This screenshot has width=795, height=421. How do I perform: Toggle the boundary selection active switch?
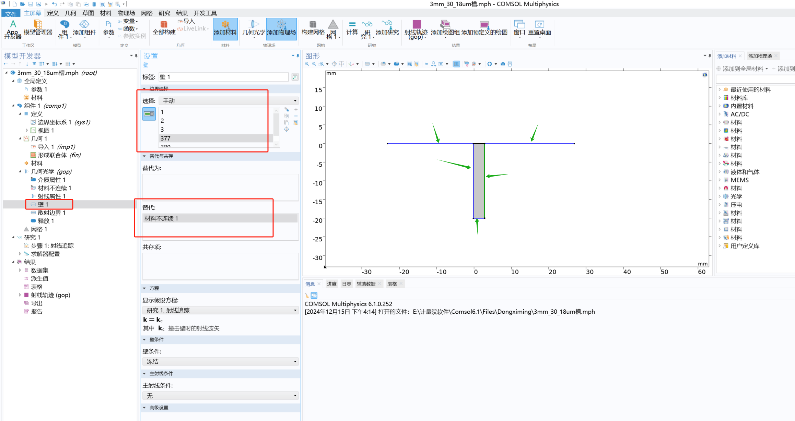[149, 114]
